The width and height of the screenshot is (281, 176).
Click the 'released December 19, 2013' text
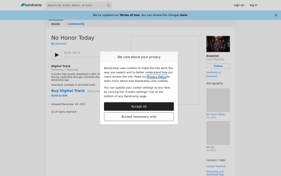pos(68,104)
